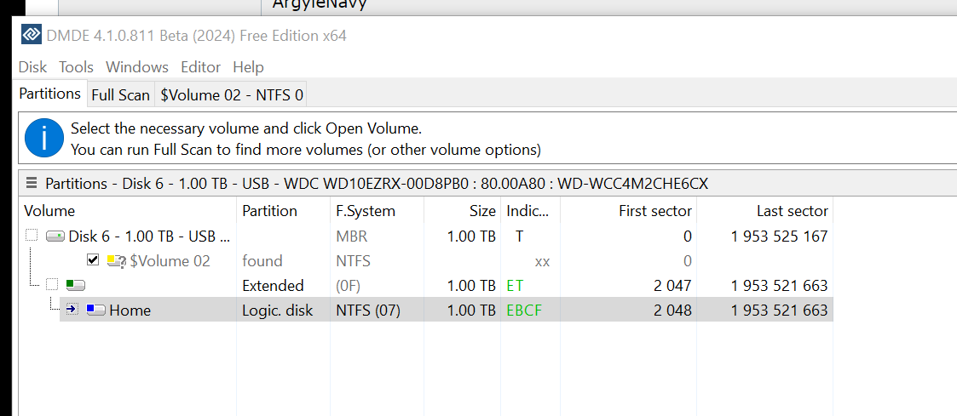Switch to the $Volume 02 - NTFS 0 tab
The image size is (957, 416).
point(231,95)
